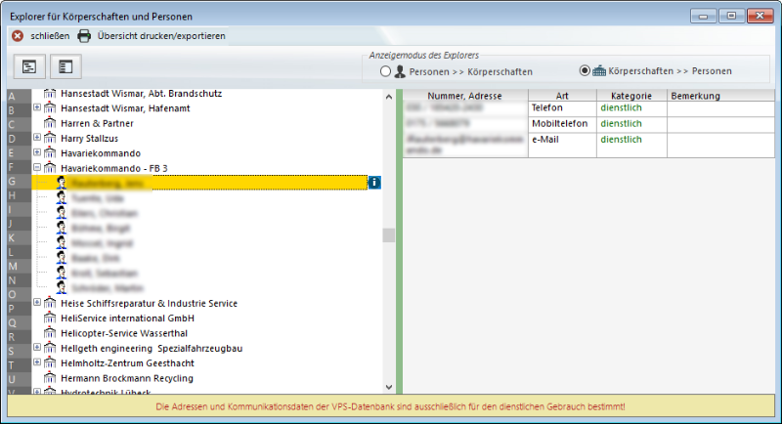Viewport: 782px width, 424px height.
Task: Click the Nummer, Adresse column header
Action: tap(465, 96)
